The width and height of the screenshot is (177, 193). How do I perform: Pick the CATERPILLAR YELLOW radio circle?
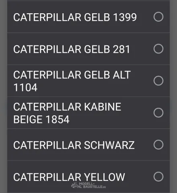158,177
